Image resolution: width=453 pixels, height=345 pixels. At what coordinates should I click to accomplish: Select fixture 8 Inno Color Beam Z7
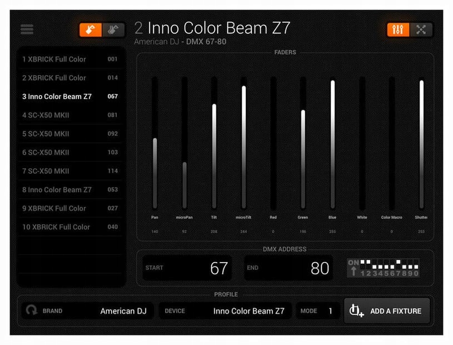[70, 190]
